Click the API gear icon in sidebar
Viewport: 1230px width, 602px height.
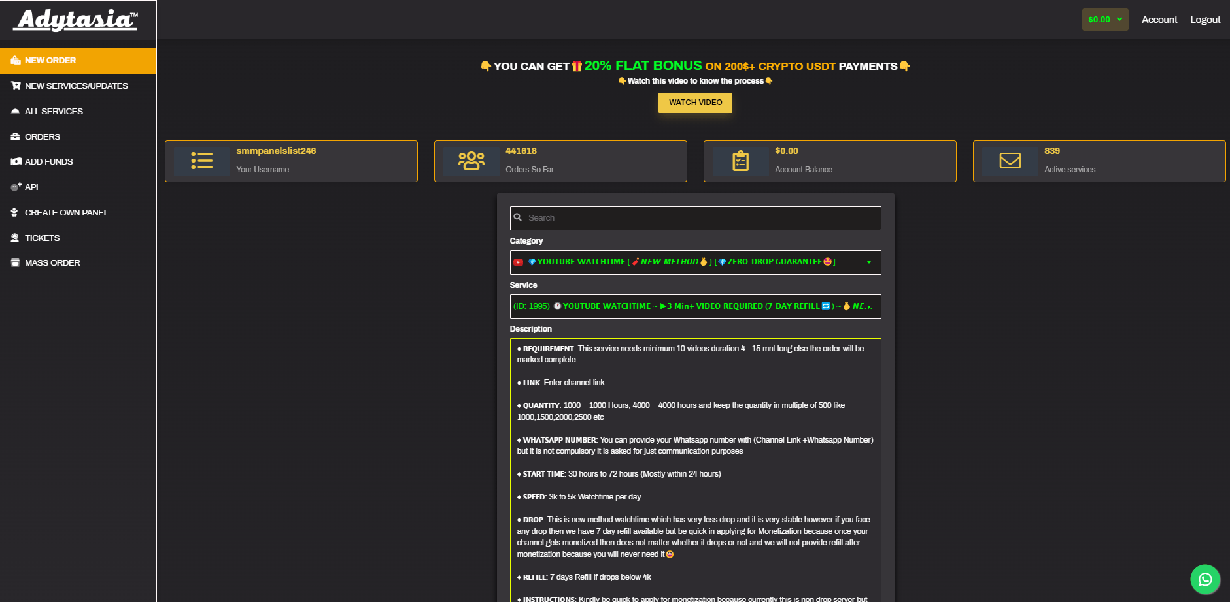click(16, 187)
